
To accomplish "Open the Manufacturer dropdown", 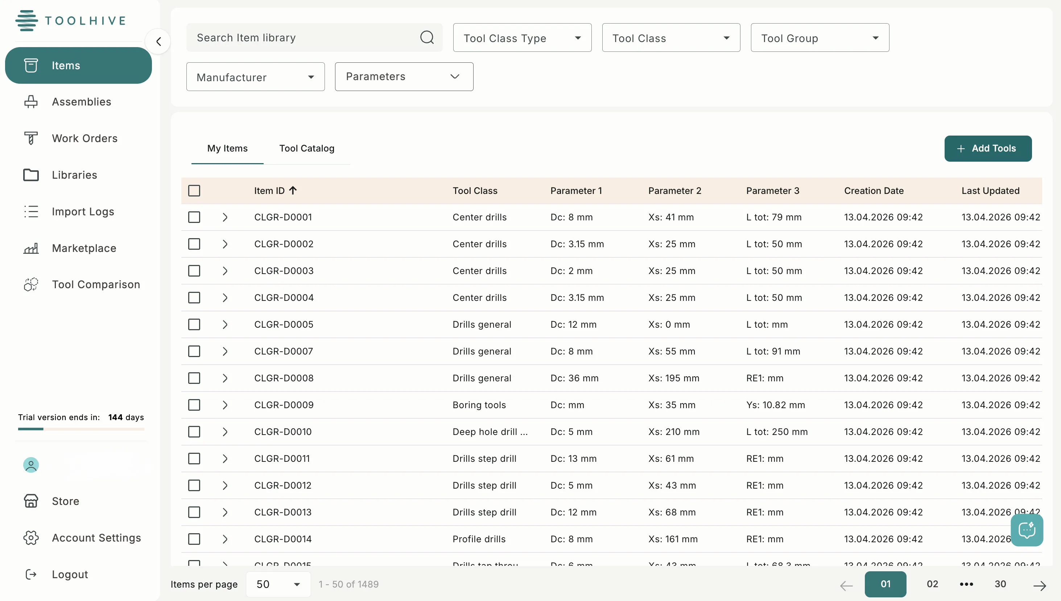I will (x=256, y=77).
